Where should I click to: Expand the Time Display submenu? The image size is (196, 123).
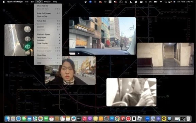(x=48, y=43)
